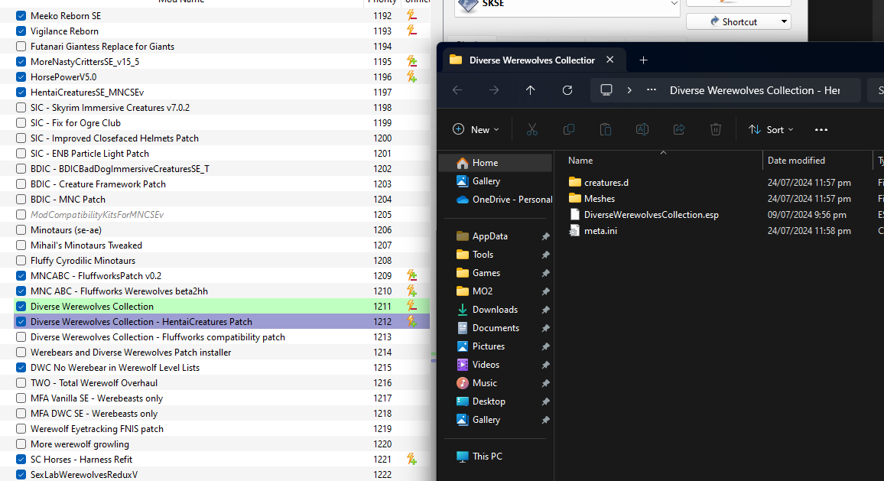Open the creatures.d folder
This screenshot has height=481, width=884.
pyautogui.click(x=598, y=182)
